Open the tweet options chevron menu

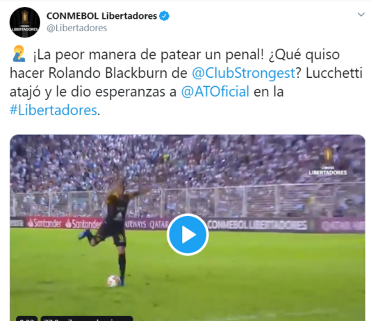point(361,15)
